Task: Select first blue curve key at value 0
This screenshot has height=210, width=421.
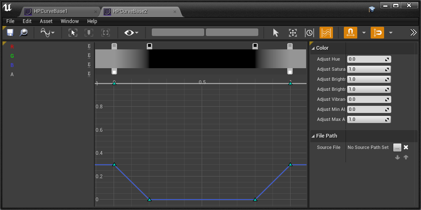Action: point(149,199)
